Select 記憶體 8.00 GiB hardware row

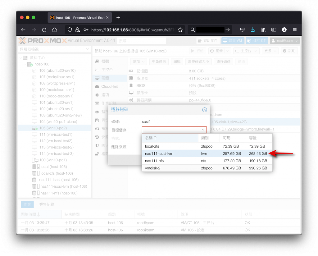(214, 71)
